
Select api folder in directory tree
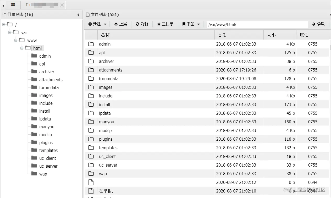(x=42, y=64)
